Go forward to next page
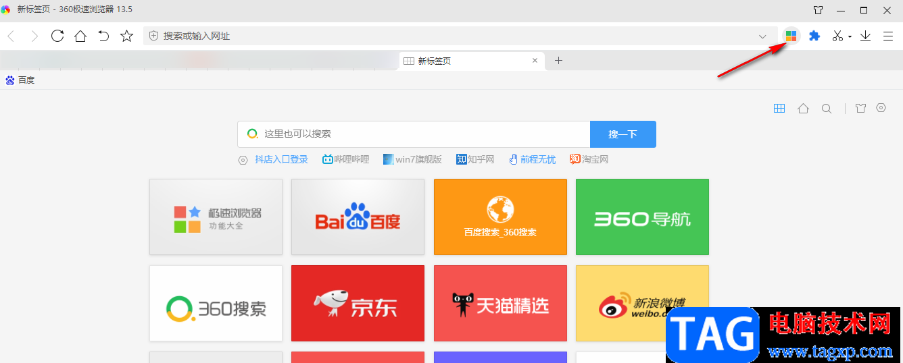The image size is (903, 363). click(x=34, y=36)
